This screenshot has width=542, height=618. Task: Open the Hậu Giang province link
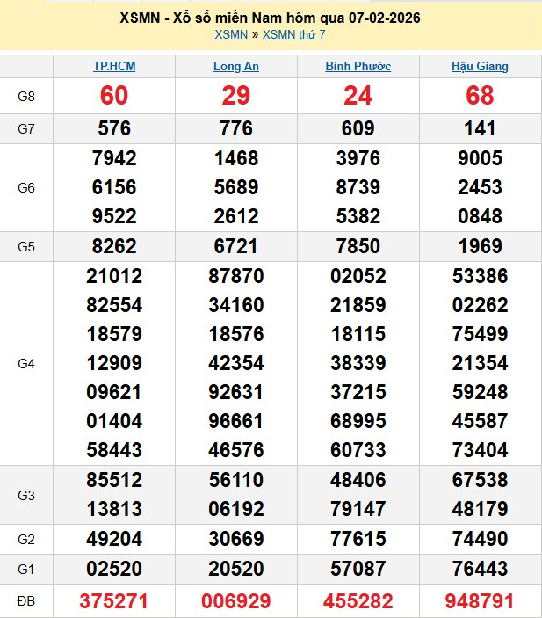tap(480, 66)
